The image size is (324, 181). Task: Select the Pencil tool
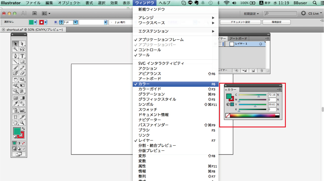(22, 67)
